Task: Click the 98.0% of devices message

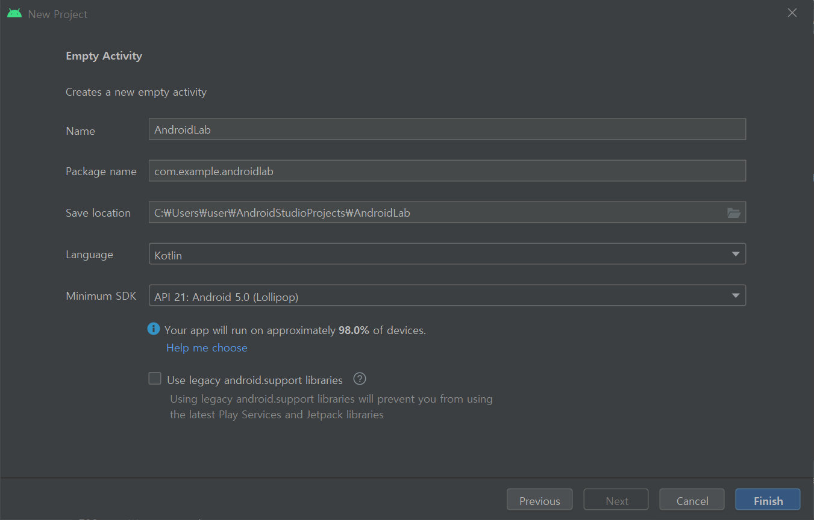Action: pyautogui.click(x=295, y=330)
